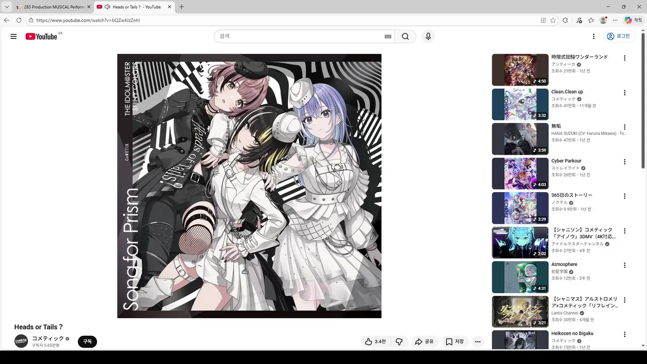647x364 pixels.
Task: Subscribe with the 구독 button
Action: 87,342
